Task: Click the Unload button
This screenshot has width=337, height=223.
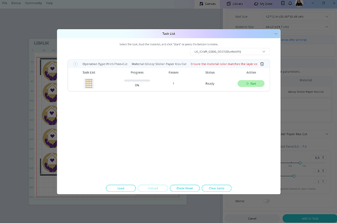Action: tap(152, 188)
